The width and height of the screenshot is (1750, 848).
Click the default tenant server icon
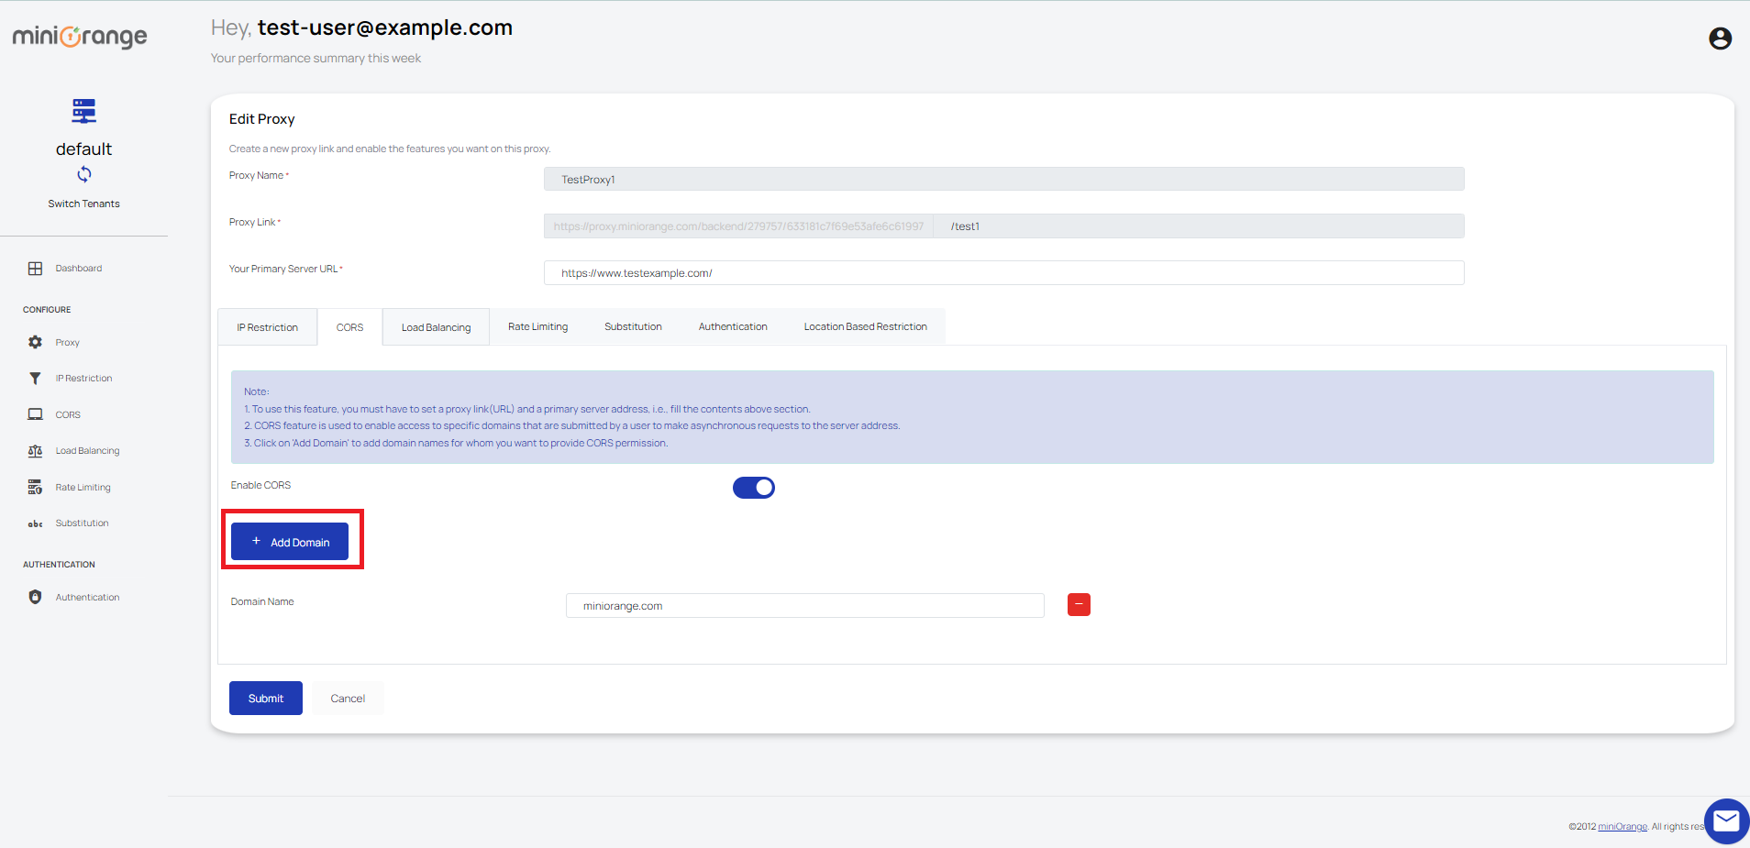click(83, 111)
